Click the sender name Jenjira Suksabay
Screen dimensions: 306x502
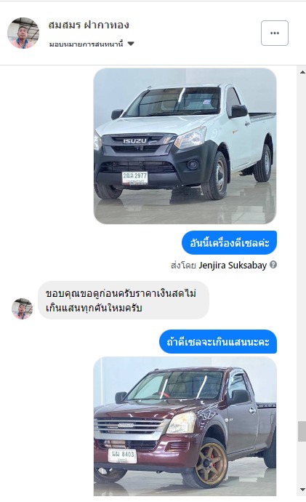[233, 266]
